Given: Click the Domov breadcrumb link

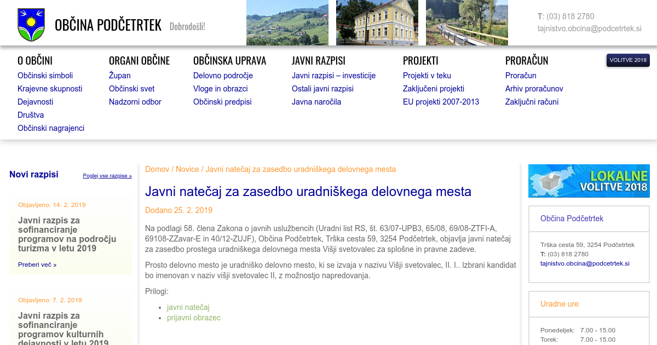Looking at the screenshot, I should 157,169.
